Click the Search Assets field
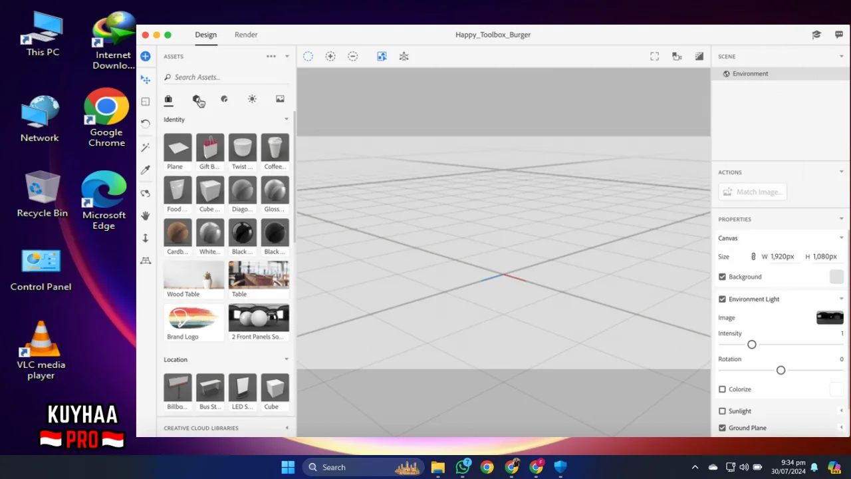Viewport: 851px width, 479px height. [226, 77]
